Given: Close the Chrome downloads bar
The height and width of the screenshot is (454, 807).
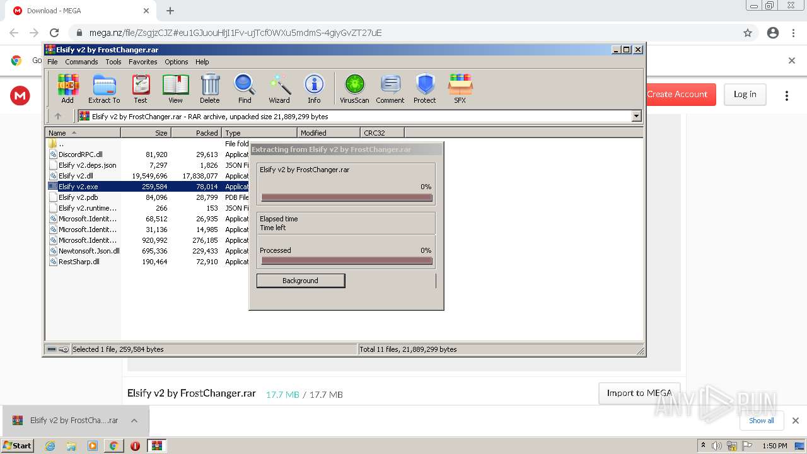Looking at the screenshot, I should coord(795,421).
